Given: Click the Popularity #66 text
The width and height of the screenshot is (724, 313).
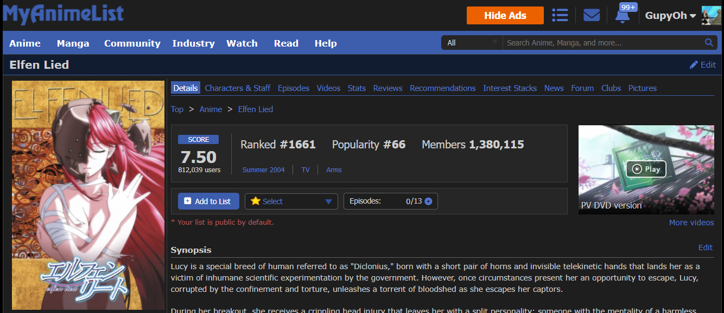Looking at the screenshot, I should 369,145.
